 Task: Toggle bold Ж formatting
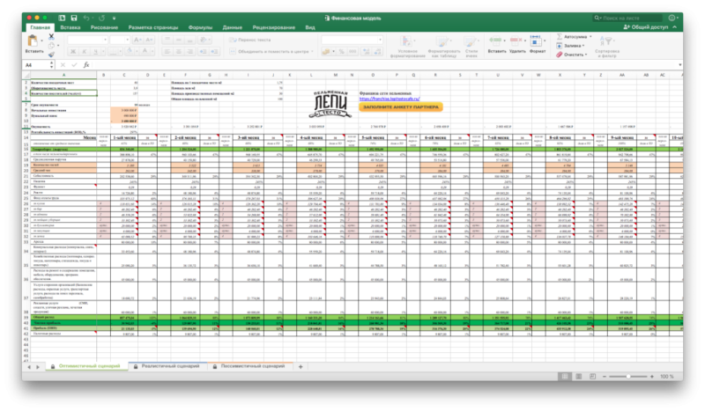(x=73, y=52)
